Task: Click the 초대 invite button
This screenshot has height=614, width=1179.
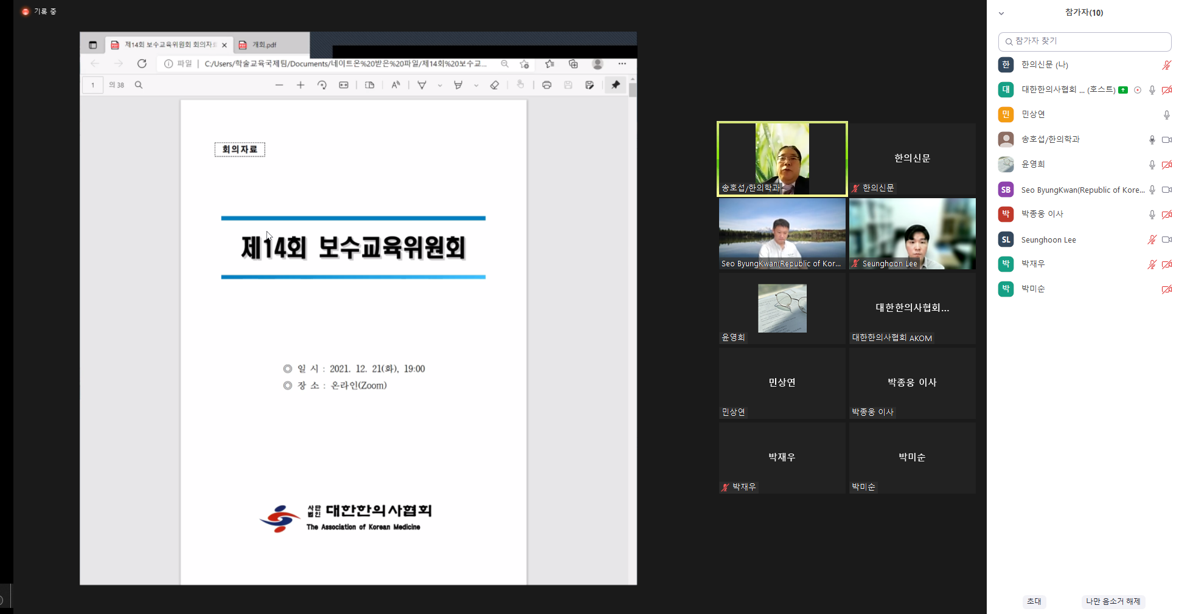Action: coord(1034,601)
